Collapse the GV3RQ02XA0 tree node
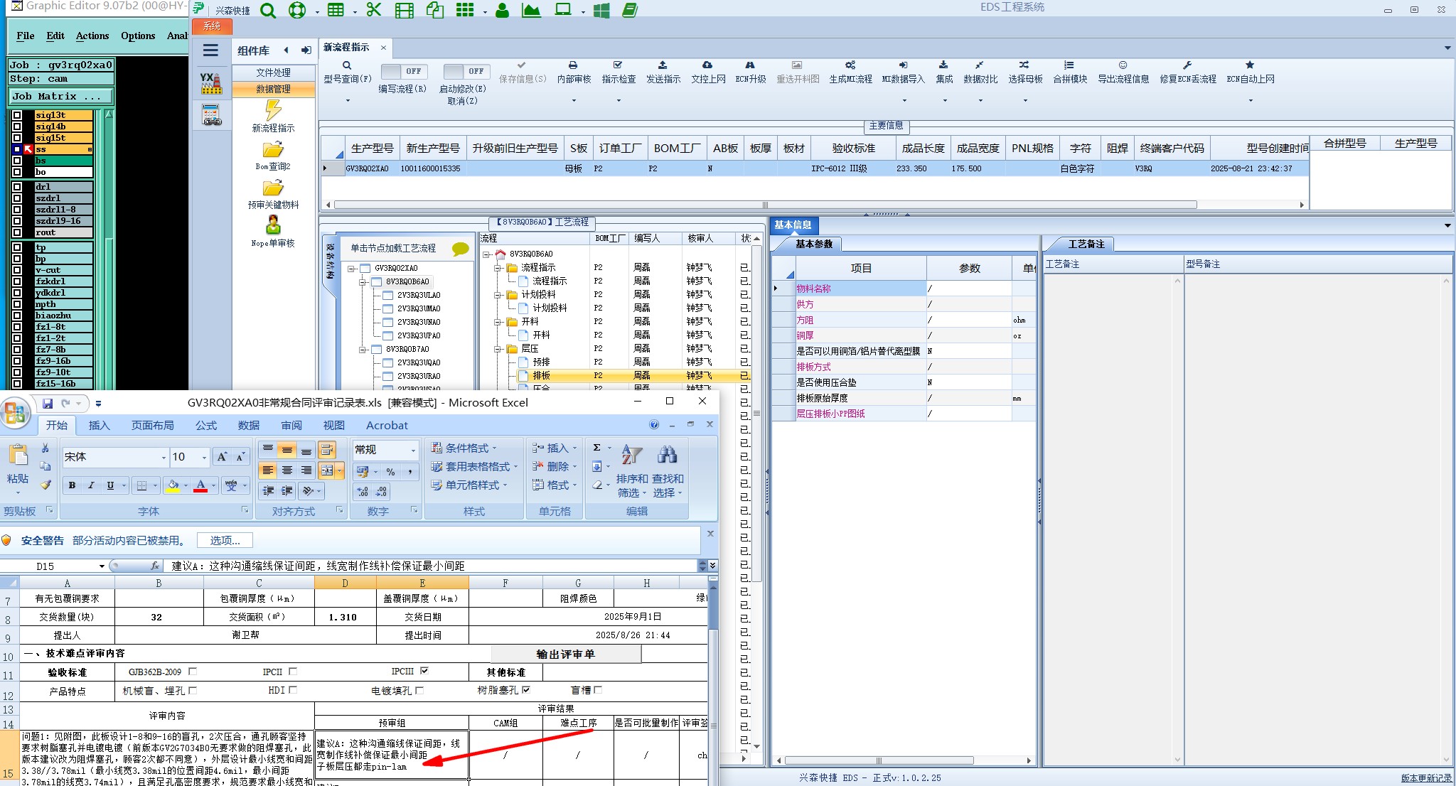Image resolution: width=1456 pixels, height=786 pixels. 351,269
